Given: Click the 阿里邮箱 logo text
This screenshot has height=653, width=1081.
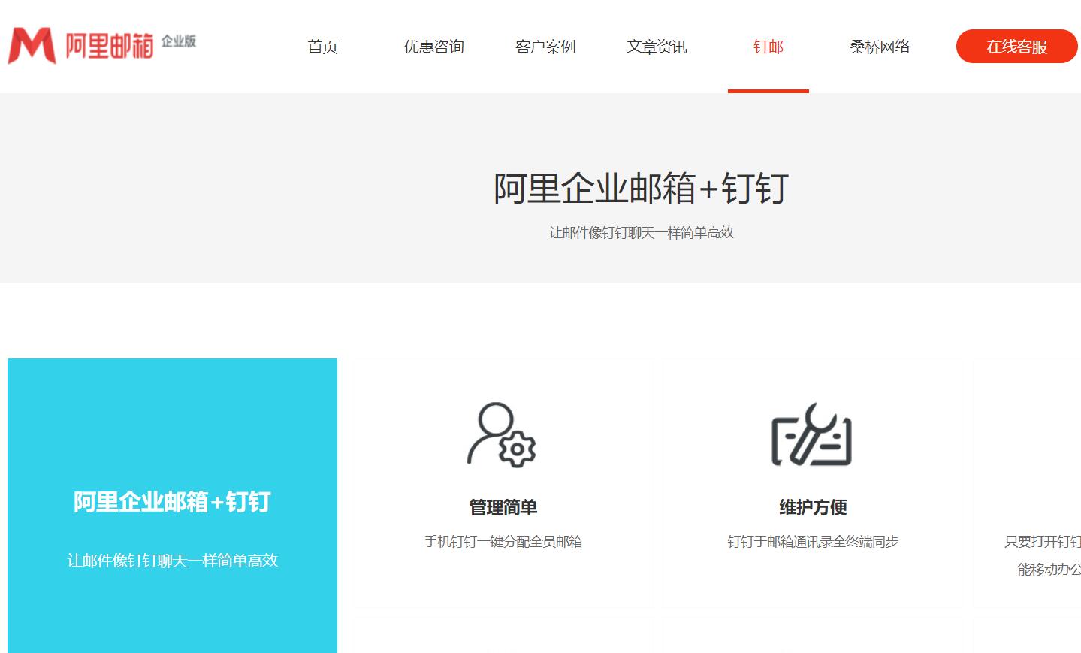Looking at the screenshot, I should coord(110,46).
